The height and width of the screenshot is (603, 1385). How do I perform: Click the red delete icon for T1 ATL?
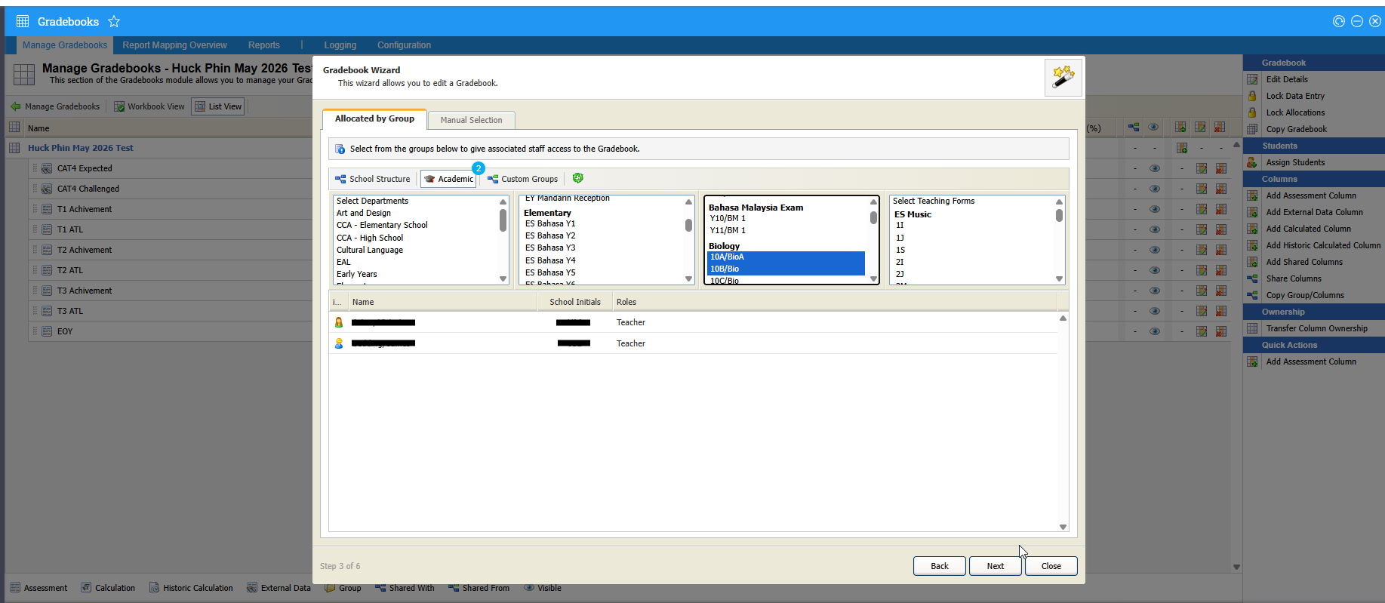[x=1221, y=229]
